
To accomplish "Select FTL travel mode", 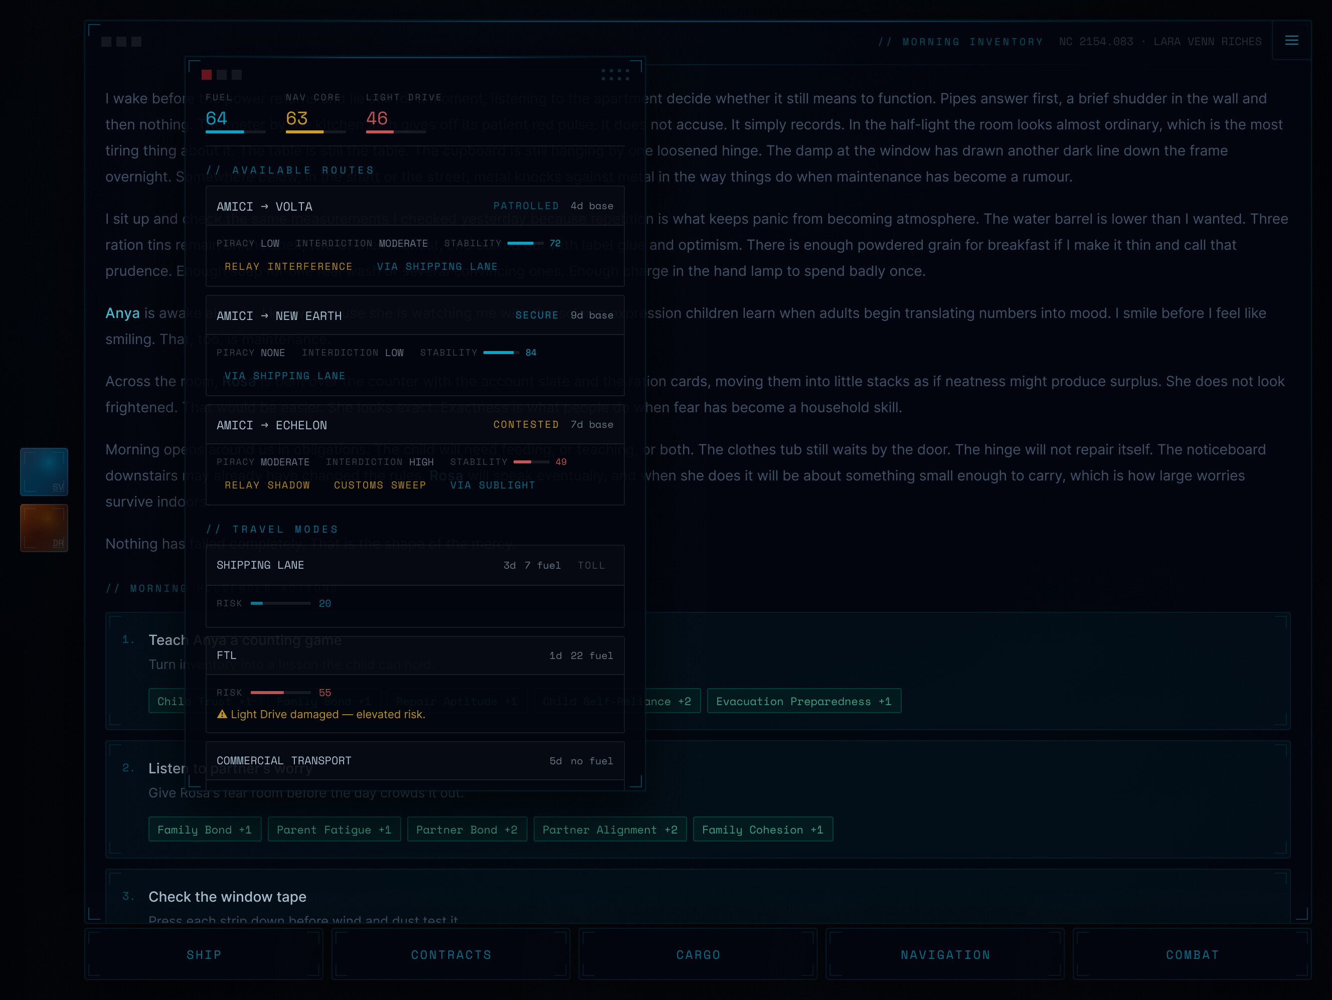I will pos(415,684).
